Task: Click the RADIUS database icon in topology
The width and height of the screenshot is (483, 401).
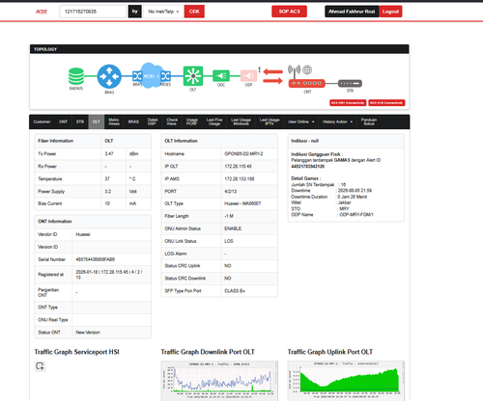Action: pos(76,76)
